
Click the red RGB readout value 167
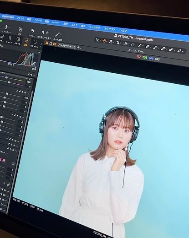138,57
